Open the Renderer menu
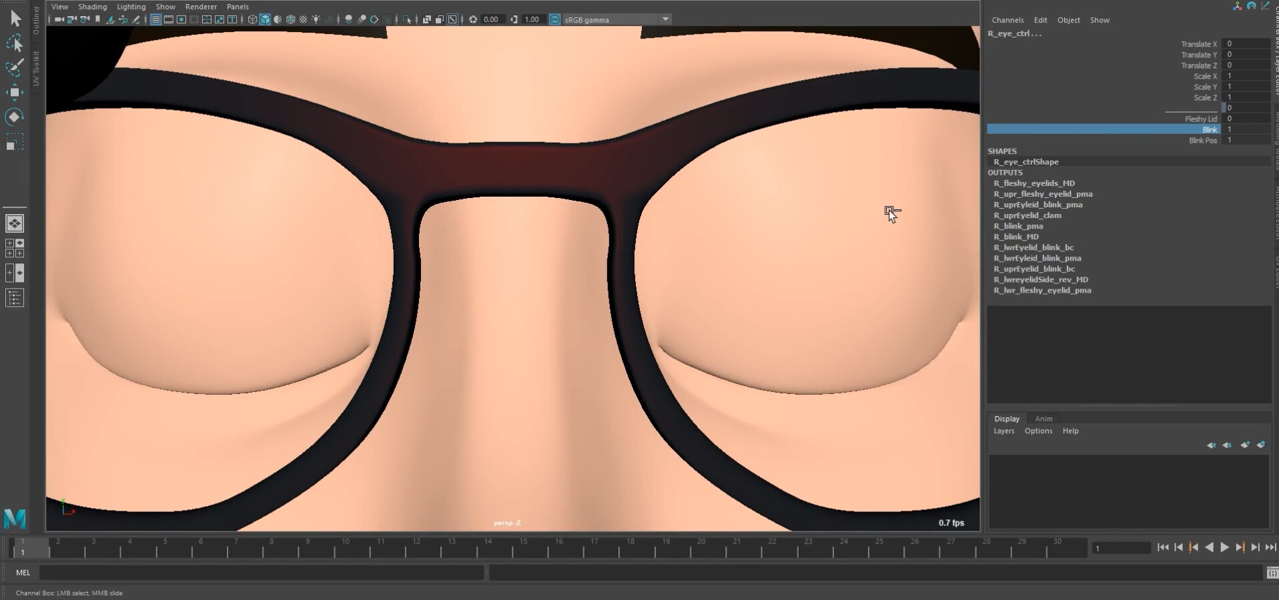Image resolution: width=1279 pixels, height=600 pixels. 201,6
